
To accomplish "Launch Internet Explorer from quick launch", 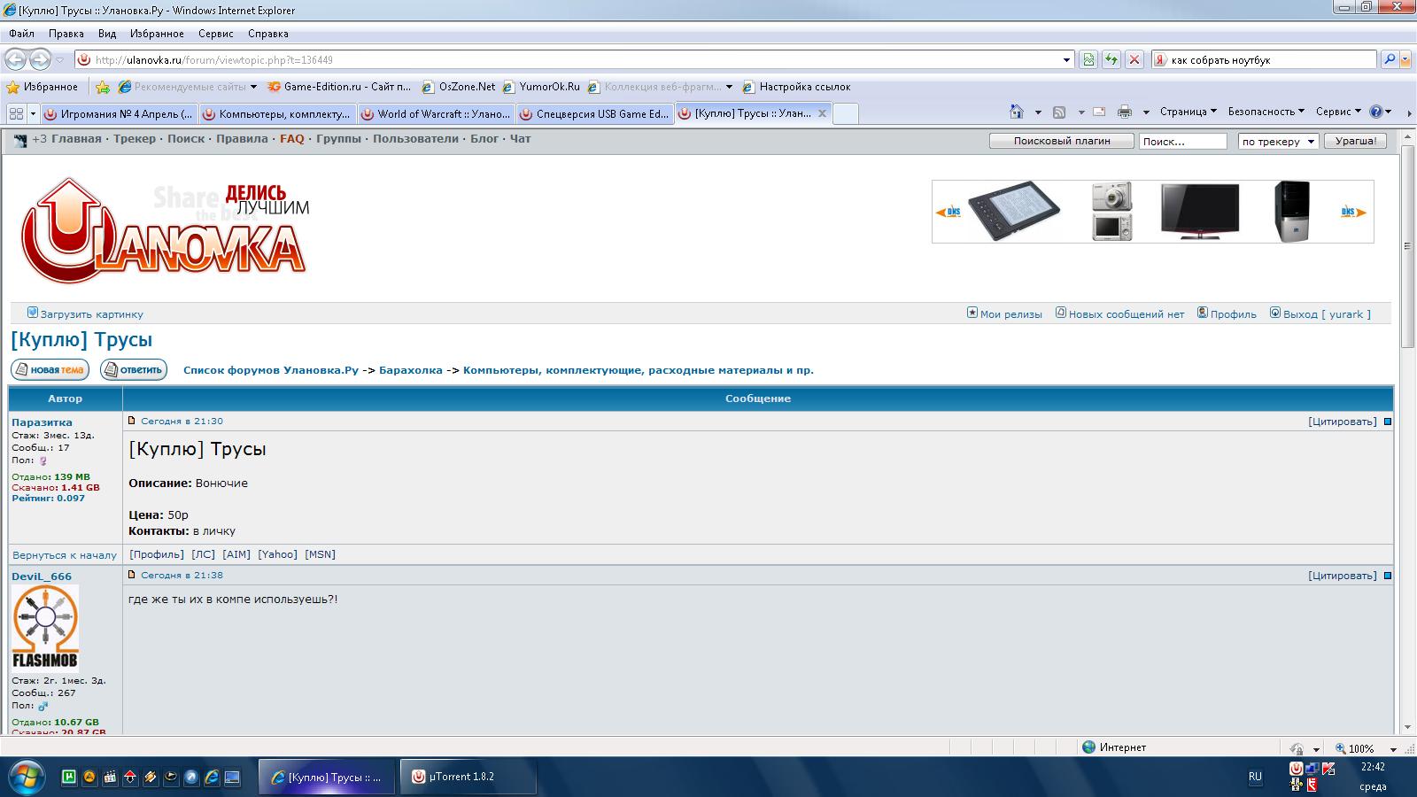I will (x=212, y=777).
